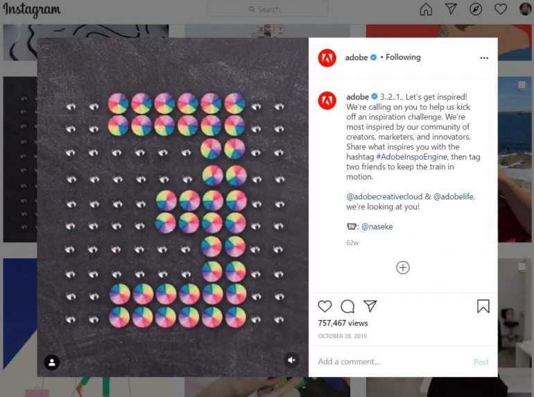Image resolution: width=534 pixels, height=397 pixels.
Task: Toggle video sound with the mute icon
Action: pos(291,360)
